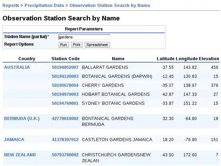Open the JAMAICA country link
The image size is (221, 166).
click(14, 140)
